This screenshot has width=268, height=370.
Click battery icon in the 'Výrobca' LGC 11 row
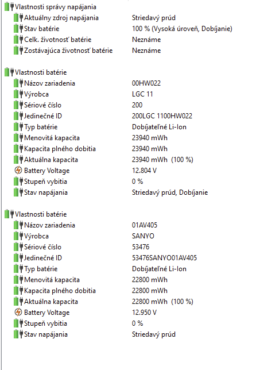[x=18, y=94]
